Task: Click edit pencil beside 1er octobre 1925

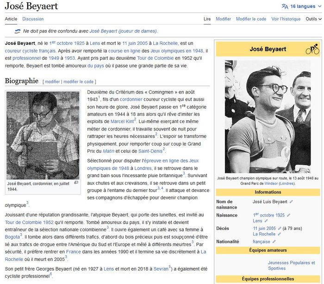Action: pos(287,216)
